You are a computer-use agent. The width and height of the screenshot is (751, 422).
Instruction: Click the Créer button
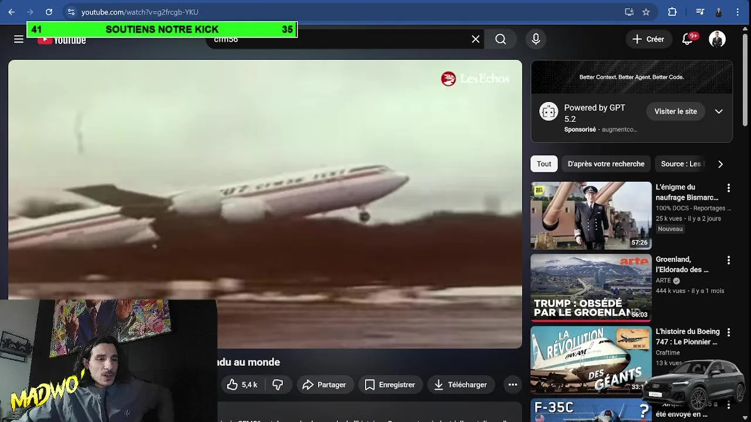coord(648,39)
